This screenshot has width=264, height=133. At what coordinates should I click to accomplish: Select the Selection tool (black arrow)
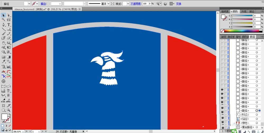click(3, 15)
